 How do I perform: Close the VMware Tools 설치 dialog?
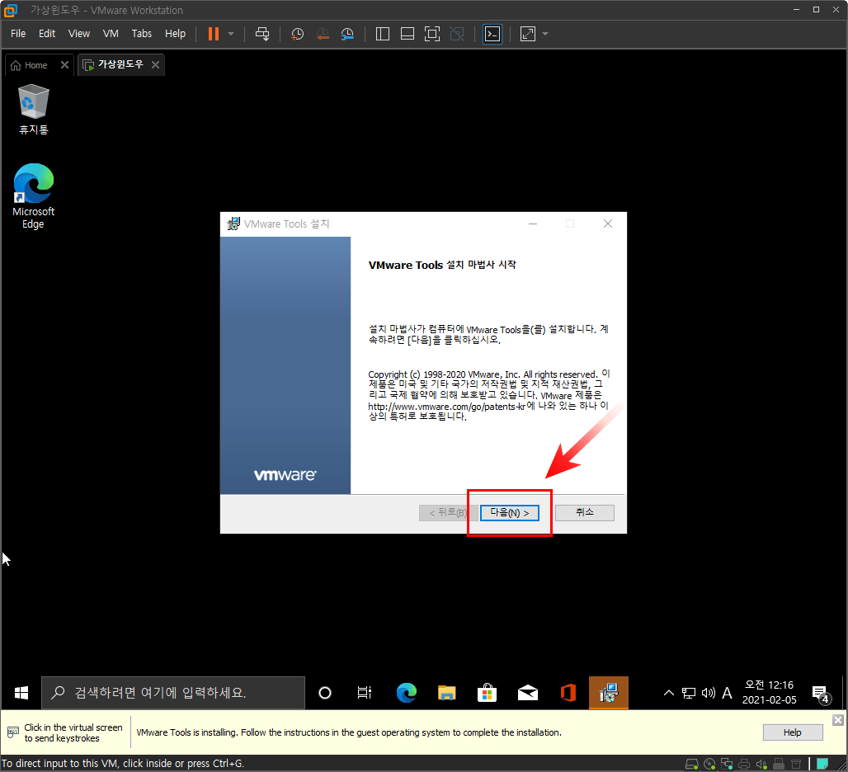coord(608,224)
